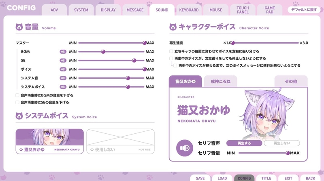Toggle システムボイス mute speaker icon

[x=63, y=87]
